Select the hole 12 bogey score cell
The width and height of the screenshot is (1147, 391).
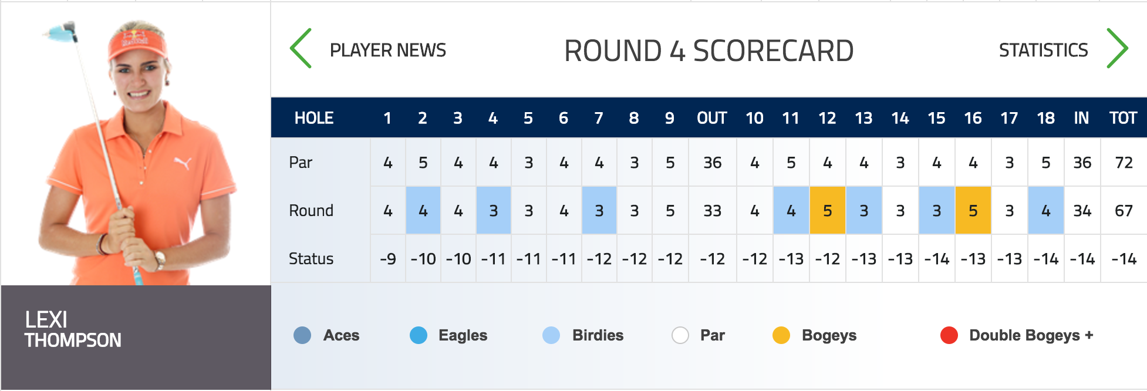[828, 210]
